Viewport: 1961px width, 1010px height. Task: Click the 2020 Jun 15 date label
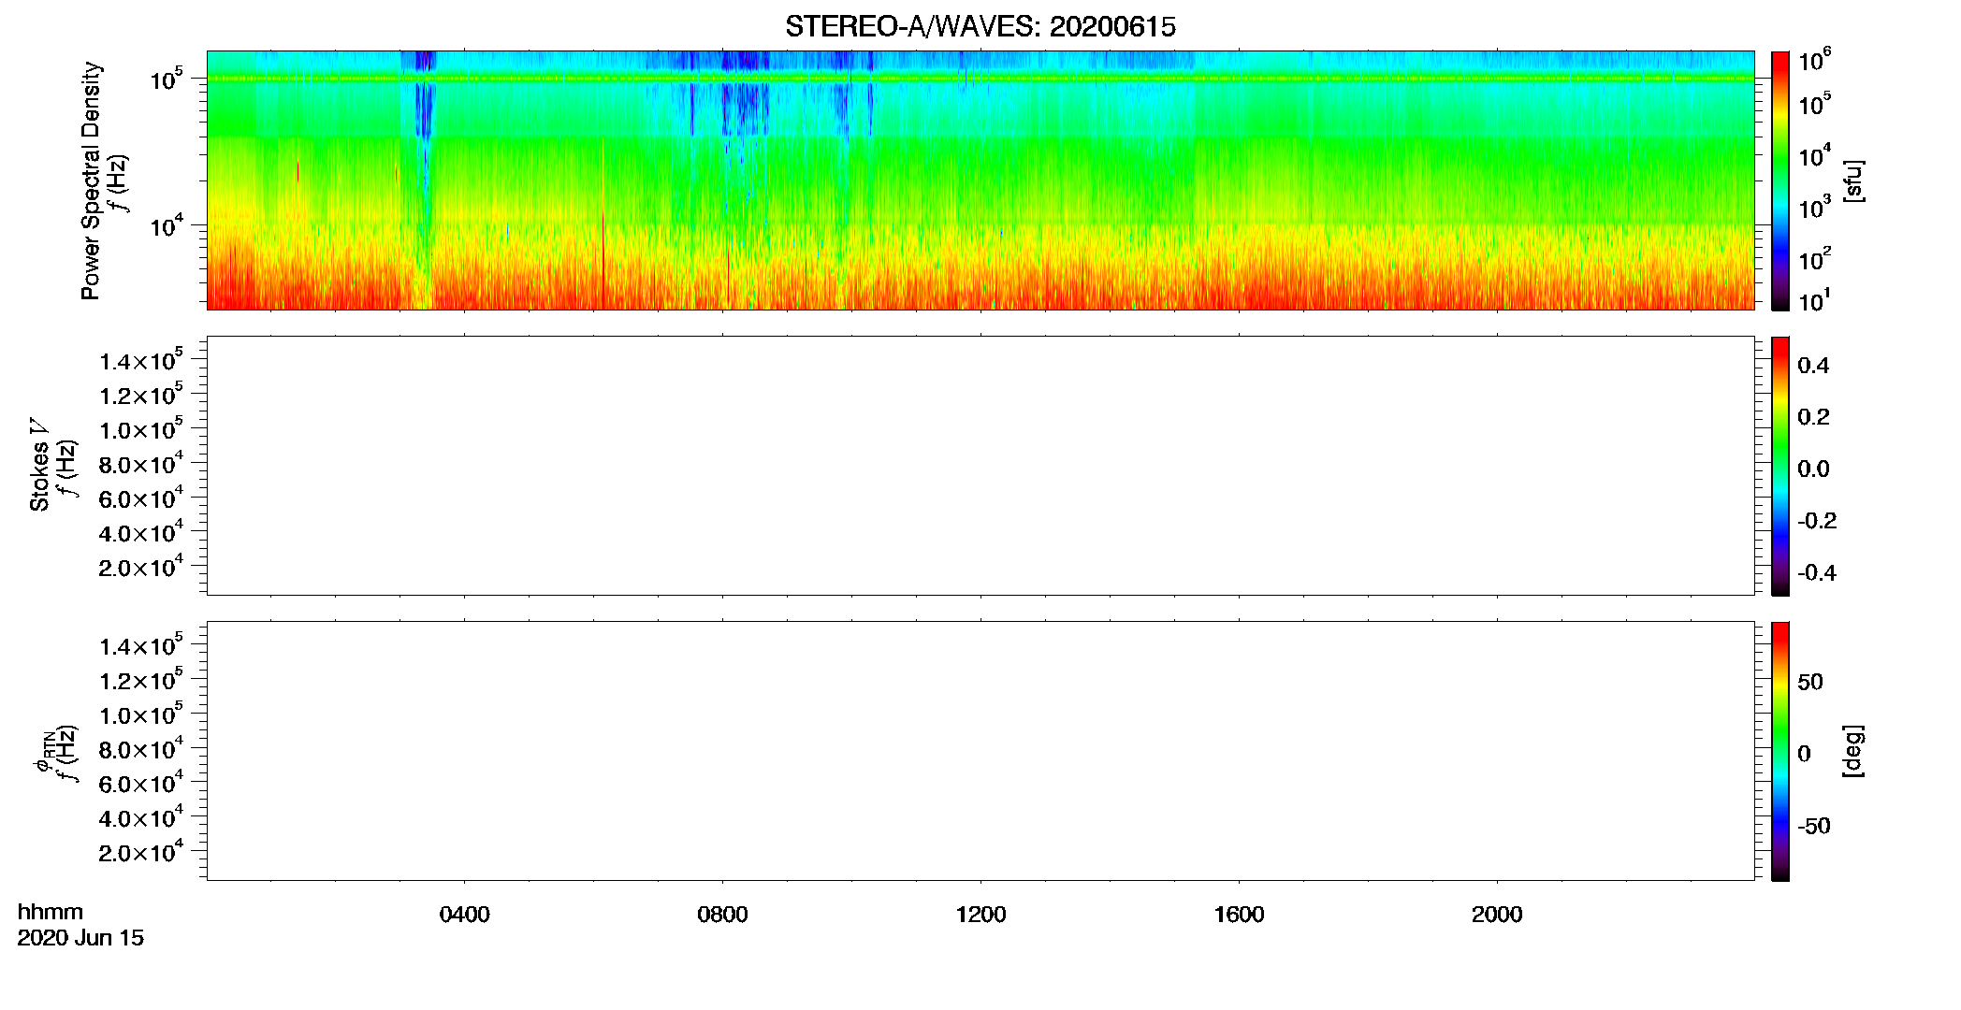[80, 938]
